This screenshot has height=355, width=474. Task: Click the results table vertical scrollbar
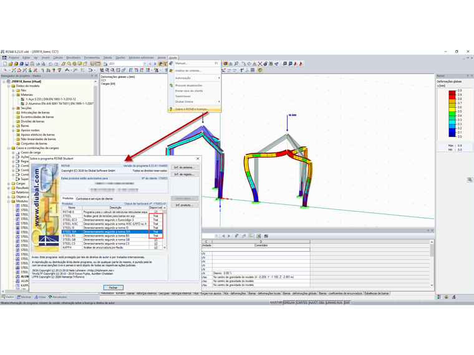[432, 263]
